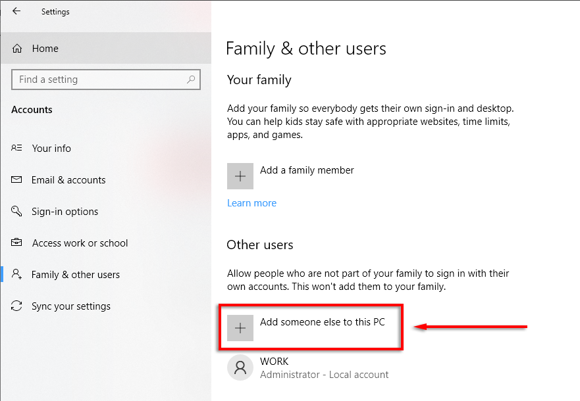580x401 pixels.
Task: Focus the Find a setting search field
Action: click(99, 80)
